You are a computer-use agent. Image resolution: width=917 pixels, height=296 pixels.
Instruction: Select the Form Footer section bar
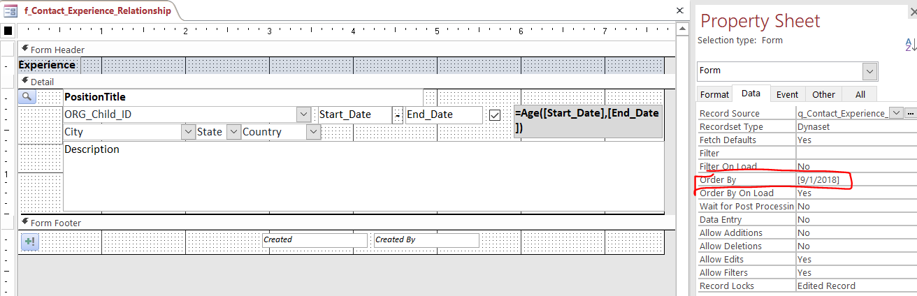click(x=347, y=223)
